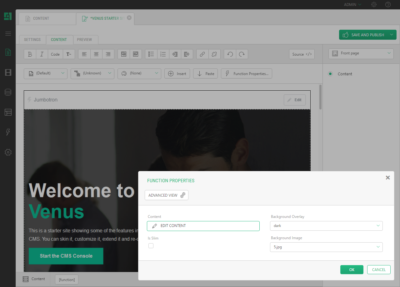Click the Edit Content field
400x287 pixels.
pos(203,226)
